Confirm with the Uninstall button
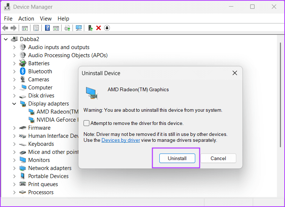 pos(177,158)
